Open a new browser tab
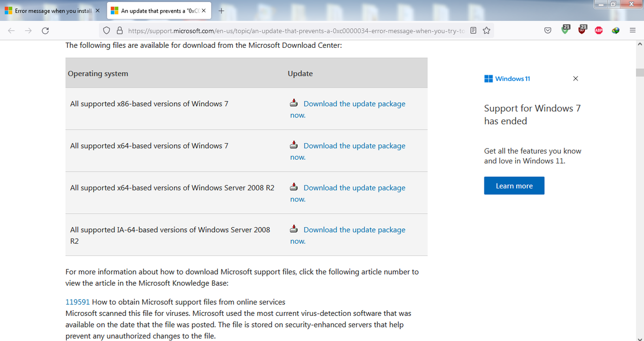The width and height of the screenshot is (644, 341). click(221, 11)
